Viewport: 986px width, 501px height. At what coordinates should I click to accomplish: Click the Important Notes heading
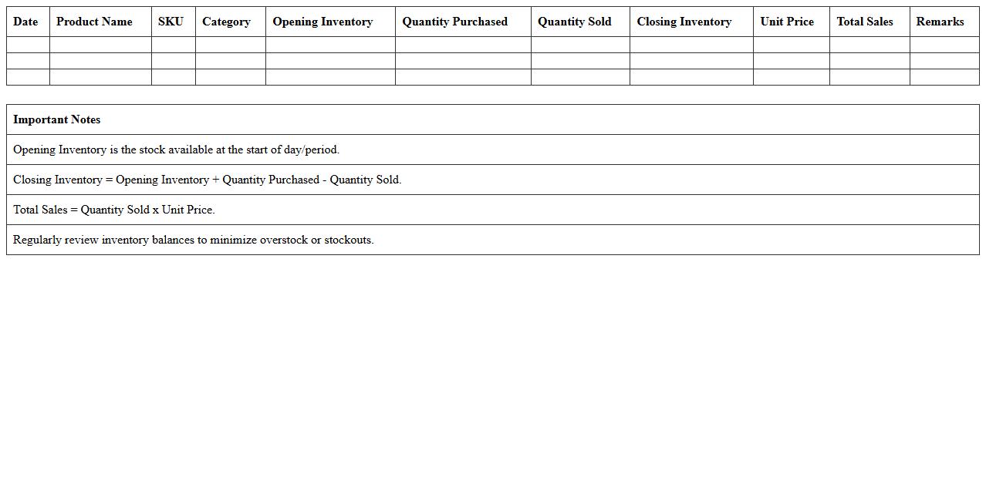coord(57,119)
